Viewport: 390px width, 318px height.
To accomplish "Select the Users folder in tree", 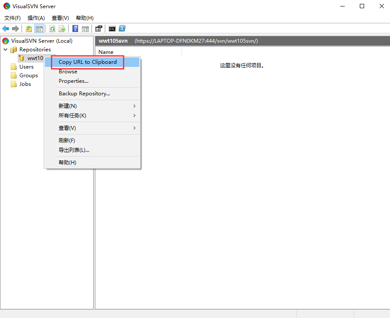I will coord(26,67).
